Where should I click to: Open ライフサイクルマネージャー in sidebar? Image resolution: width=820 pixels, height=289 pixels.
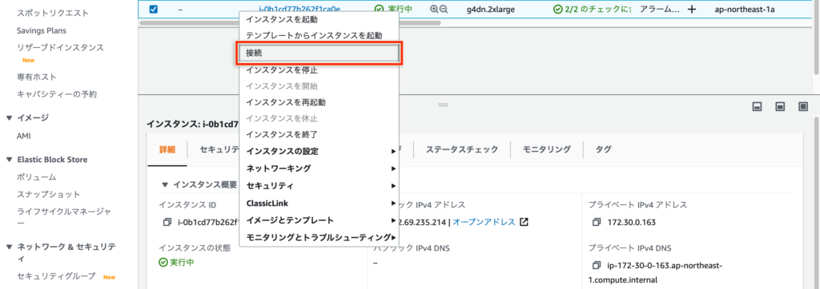point(64,217)
